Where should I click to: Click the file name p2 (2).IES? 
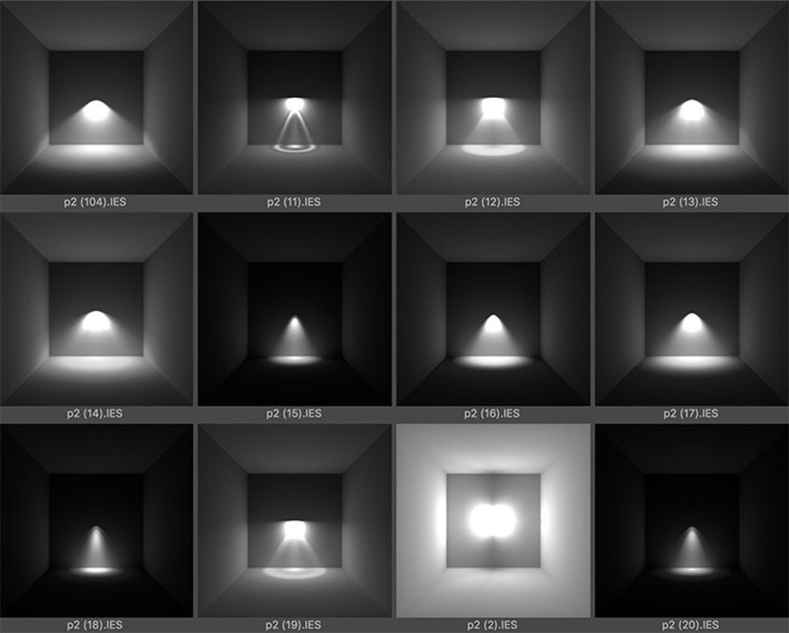click(x=492, y=625)
